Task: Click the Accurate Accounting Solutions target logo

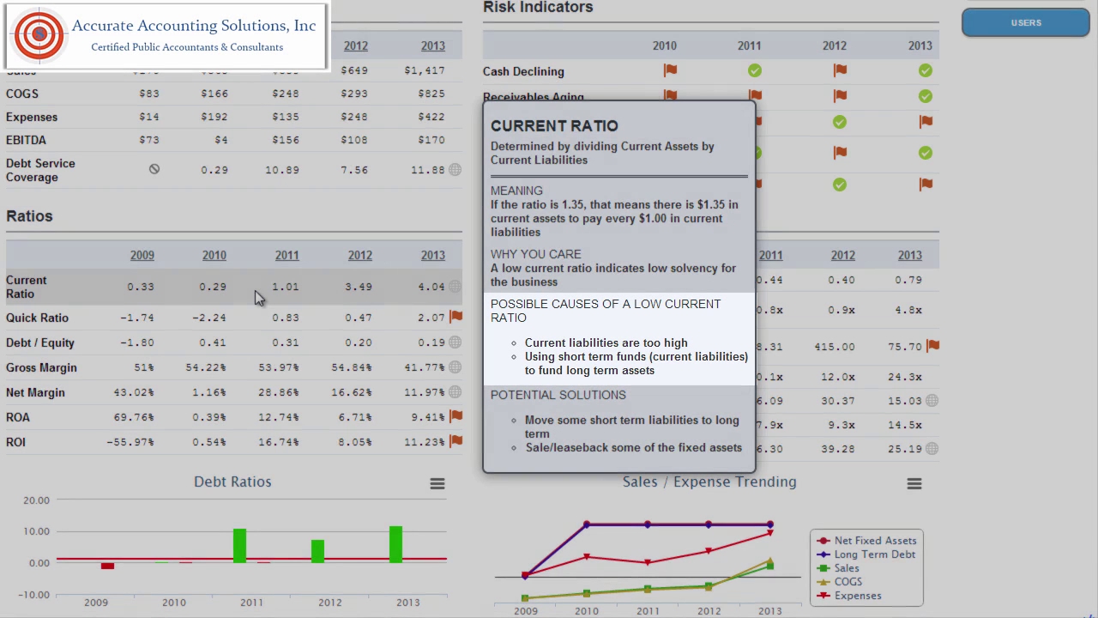Action: tap(39, 35)
